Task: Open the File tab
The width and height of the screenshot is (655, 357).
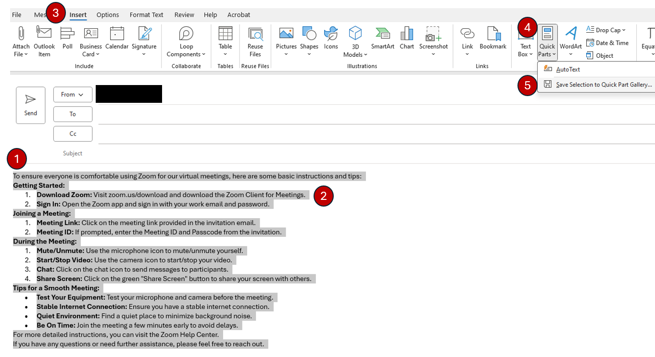Action: pos(17,15)
